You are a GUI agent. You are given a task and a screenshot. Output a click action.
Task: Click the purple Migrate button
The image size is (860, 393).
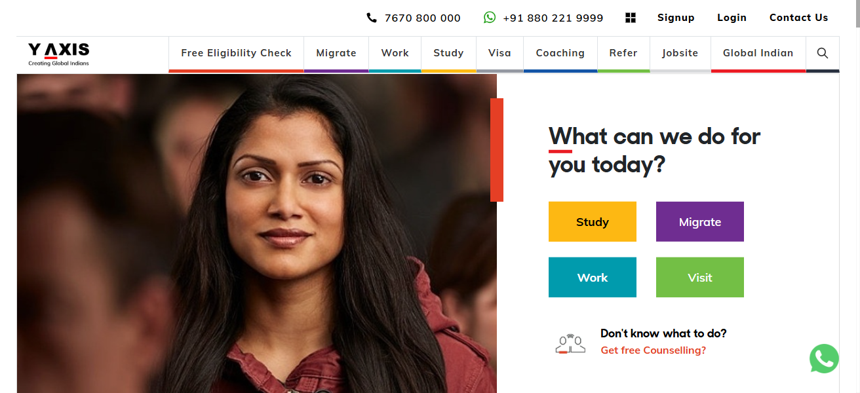700,222
